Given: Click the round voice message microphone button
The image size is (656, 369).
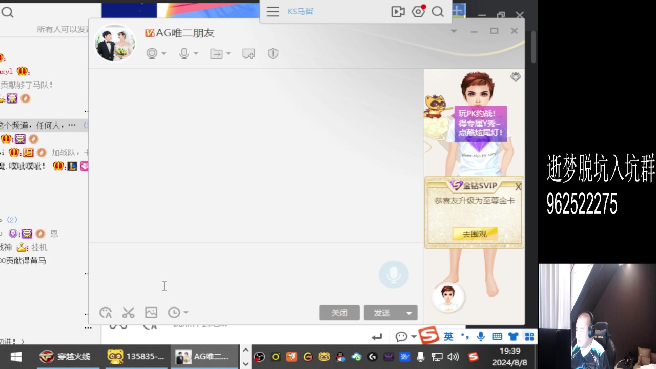Looking at the screenshot, I should (x=394, y=275).
